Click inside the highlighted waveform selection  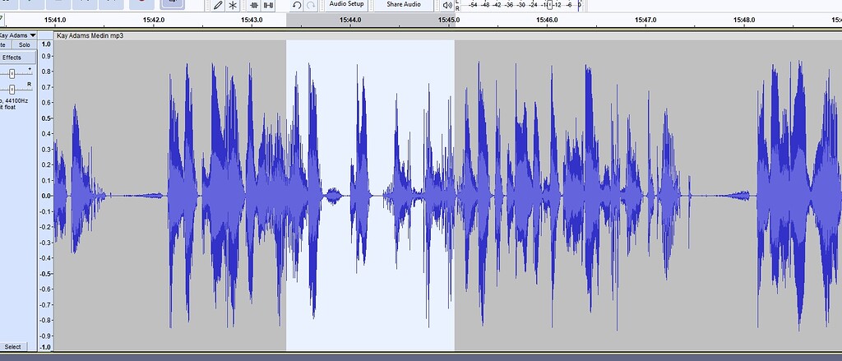pos(371,196)
